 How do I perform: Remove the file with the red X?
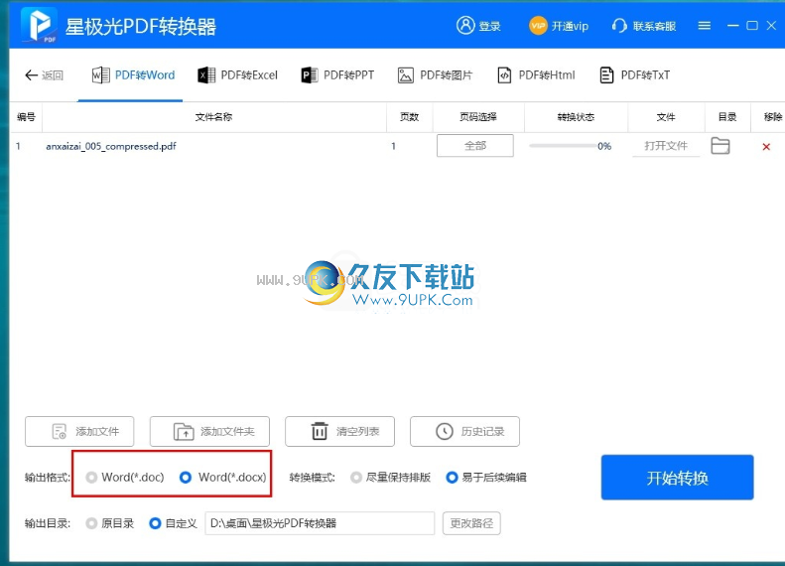[766, 147]
